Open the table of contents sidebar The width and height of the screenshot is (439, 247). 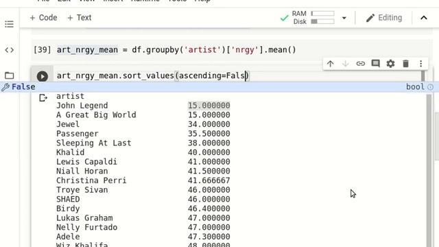point(9,24)
